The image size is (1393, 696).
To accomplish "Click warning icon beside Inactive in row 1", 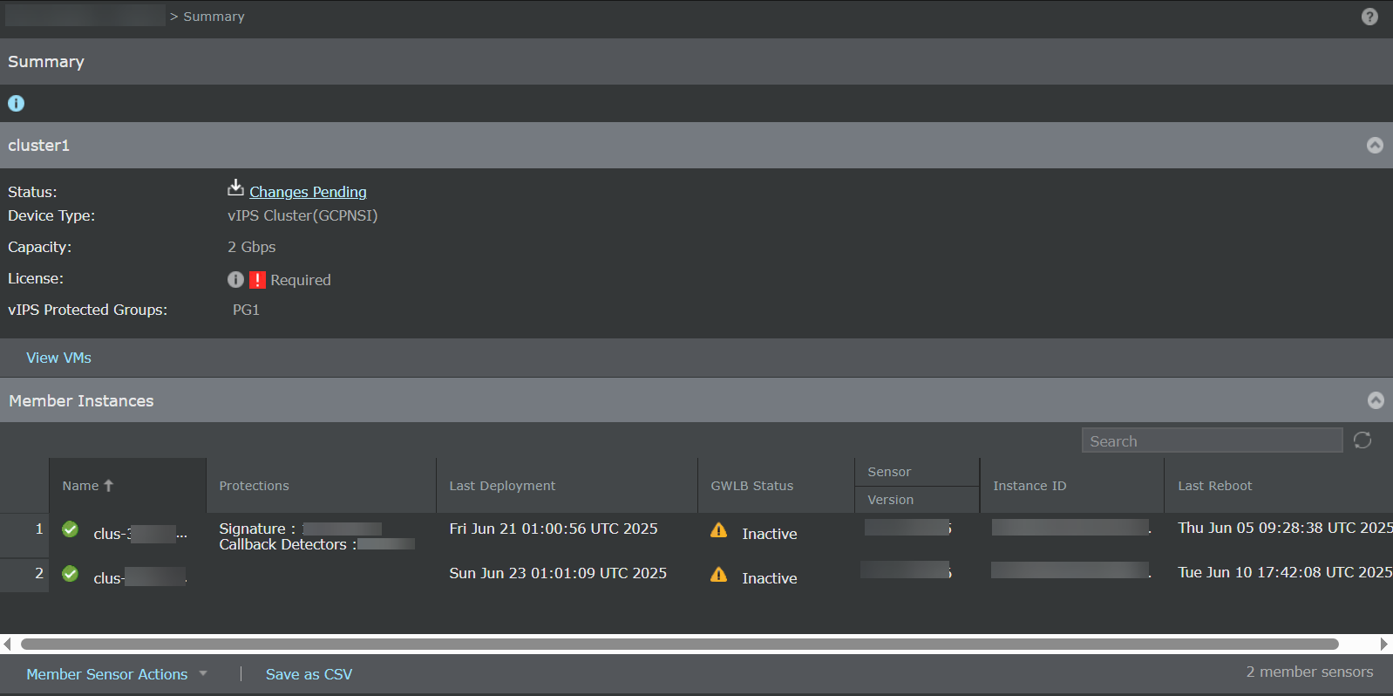I will (718, 530).
